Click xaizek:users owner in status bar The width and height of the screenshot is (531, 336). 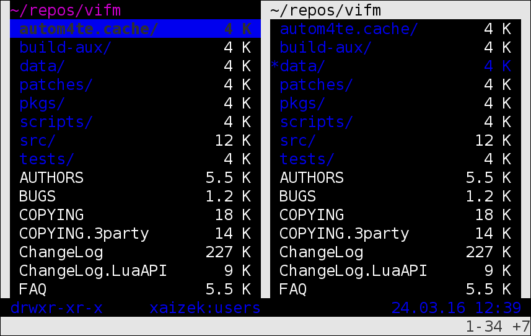coord(205,308)
